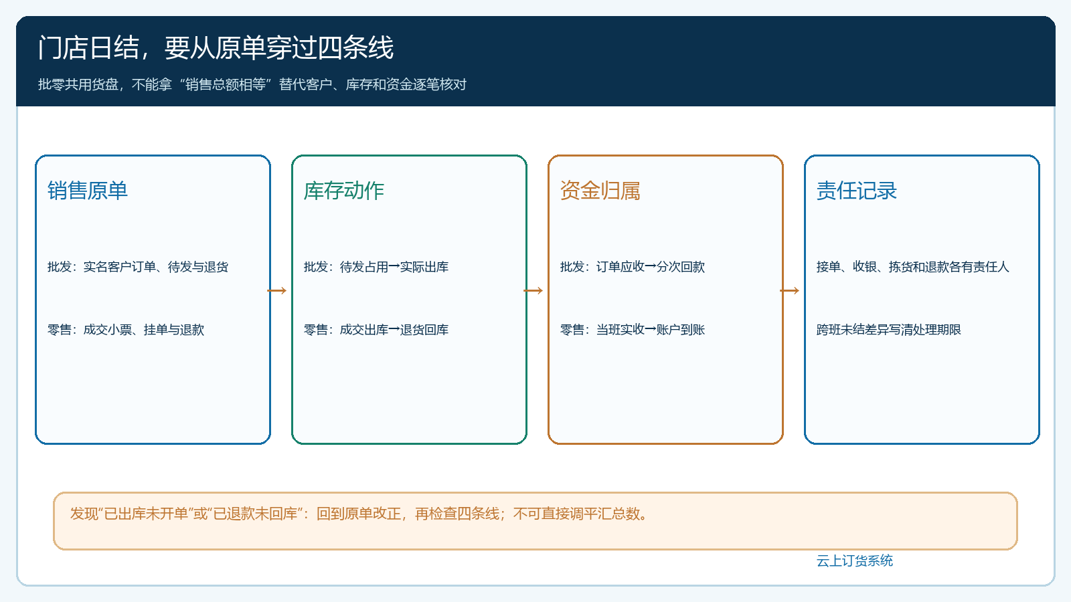Select the 库存动作 card heading
The width and height of the screenshot is (1071, 602).
(x=343, y=191)
